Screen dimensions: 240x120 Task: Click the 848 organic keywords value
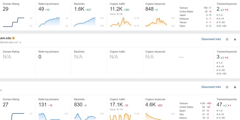pyautogui.click(x=149, y=9)
